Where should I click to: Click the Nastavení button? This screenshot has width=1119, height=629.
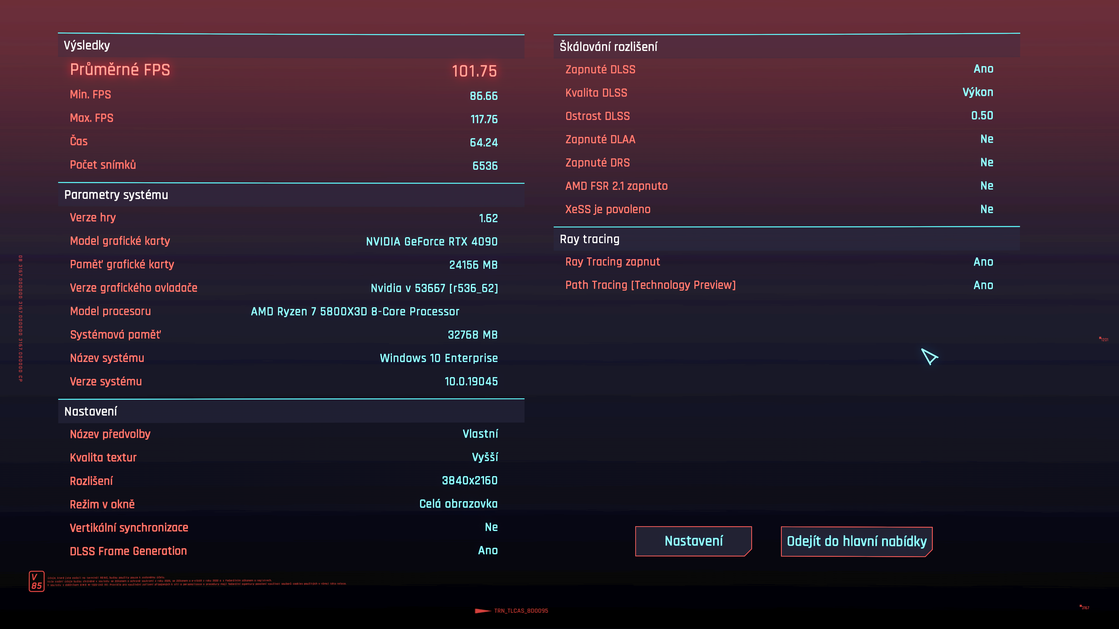(x=693, y=541)
